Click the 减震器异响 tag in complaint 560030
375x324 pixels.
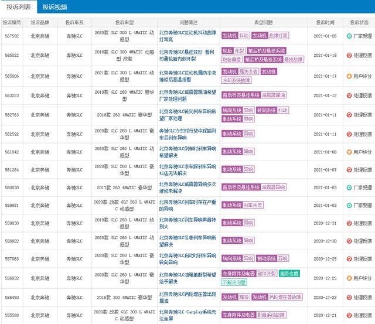point(274,187)
